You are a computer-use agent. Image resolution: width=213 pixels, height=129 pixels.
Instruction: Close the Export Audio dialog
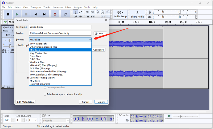(106, 20)
